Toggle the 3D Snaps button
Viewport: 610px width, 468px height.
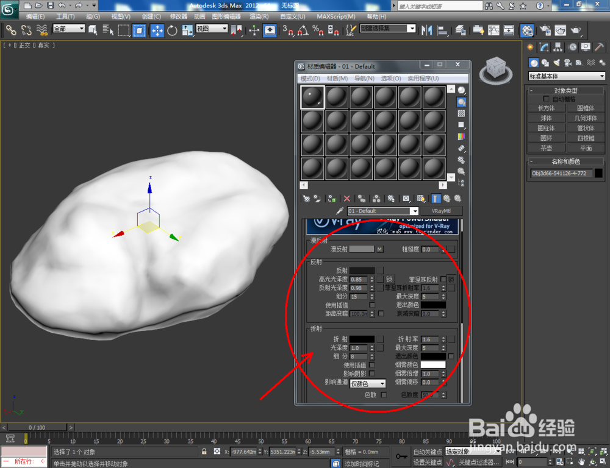coord(287,30)
